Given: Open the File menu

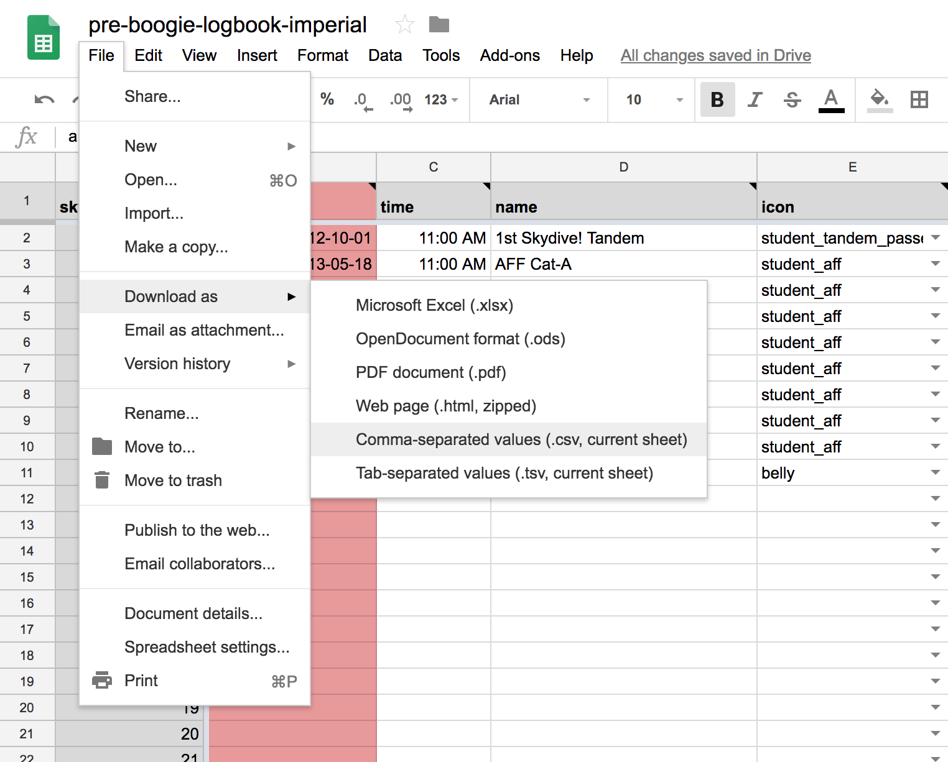Looking at the screenshot, I should click(x=101, y=55).
